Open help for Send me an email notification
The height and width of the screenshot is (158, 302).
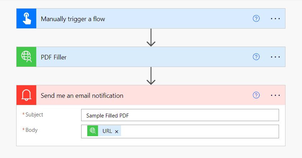(256, 95)
